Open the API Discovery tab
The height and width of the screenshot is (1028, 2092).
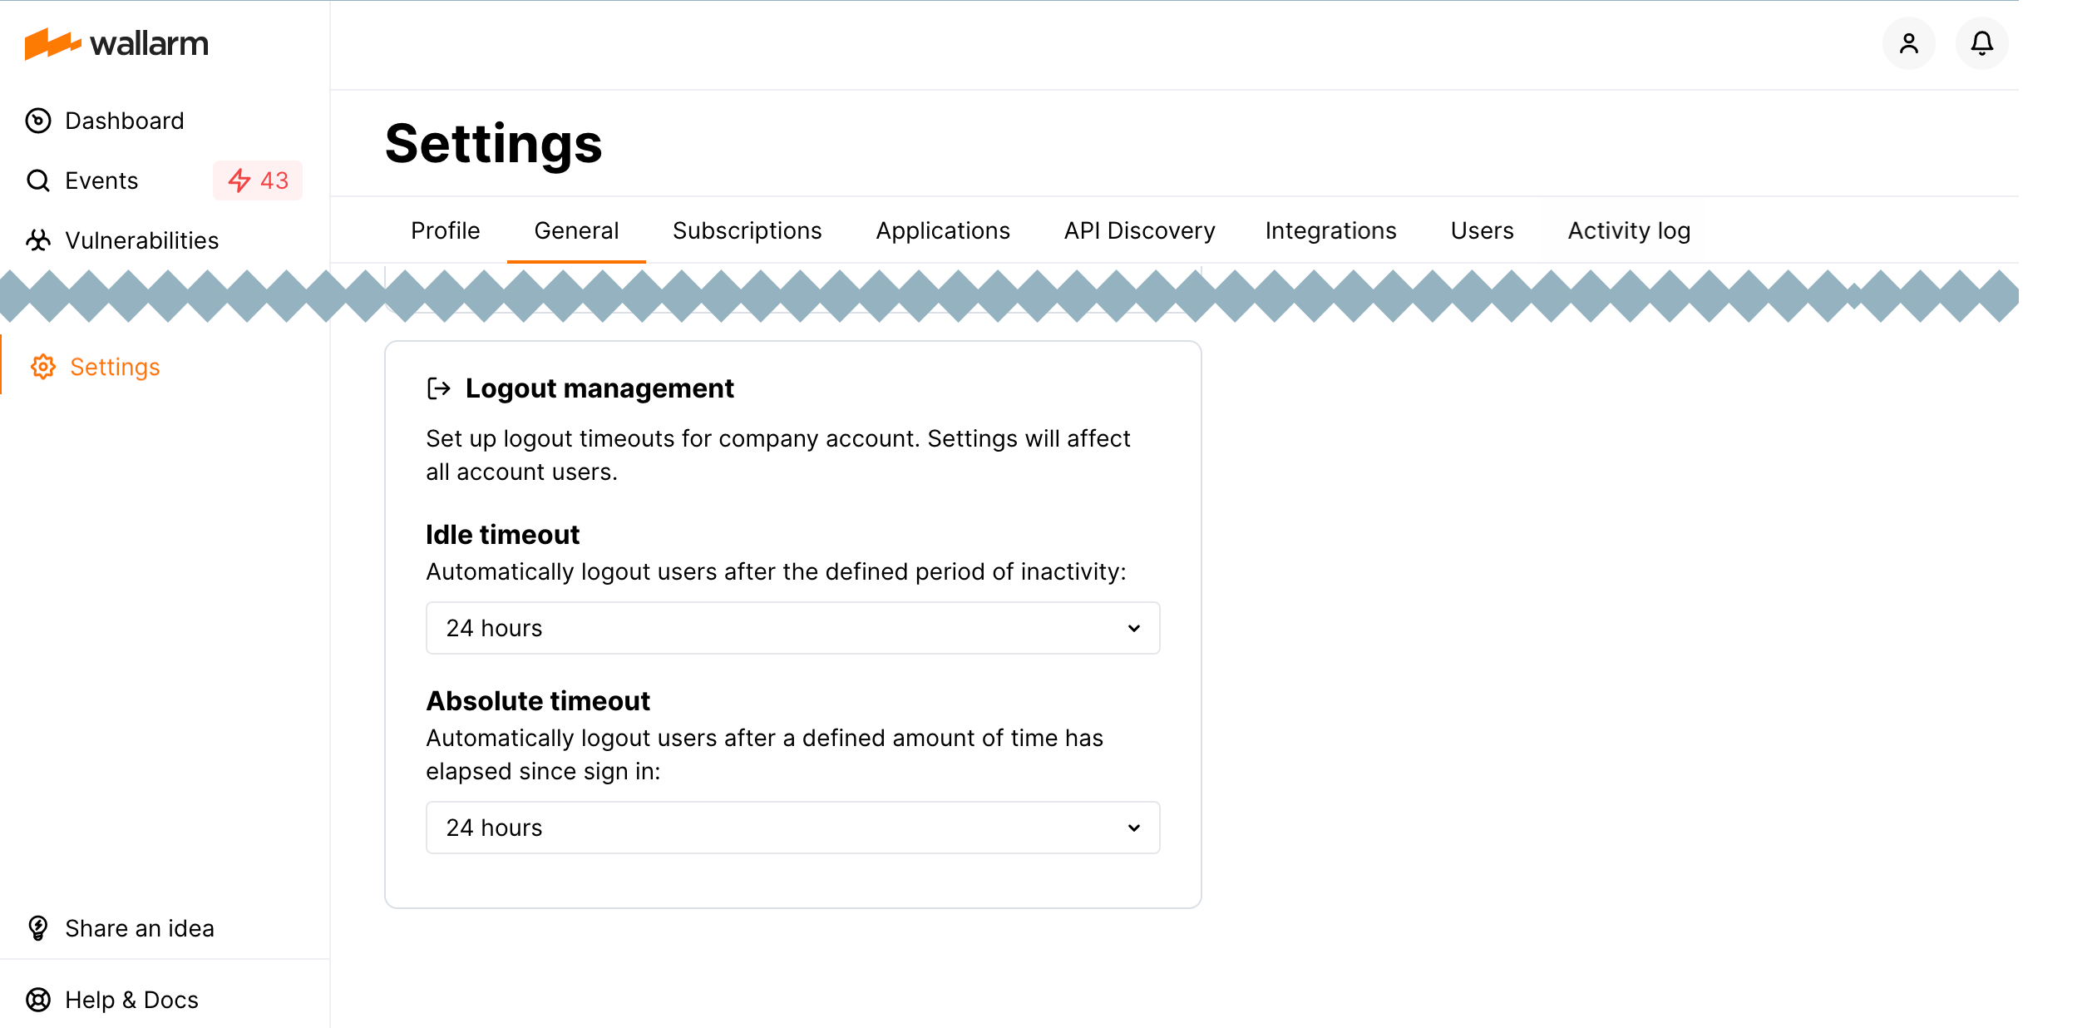pyautogui.click(x=1139, y=230)
